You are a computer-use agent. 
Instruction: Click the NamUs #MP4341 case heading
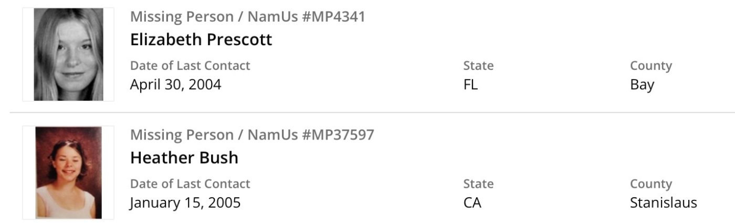click(247, 17)
